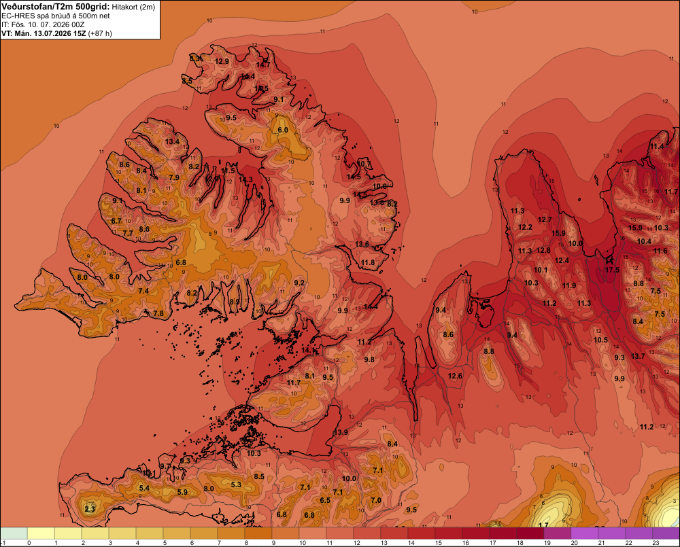
Task: Click the 14.7 temperature label
Action: click(262, 65)
